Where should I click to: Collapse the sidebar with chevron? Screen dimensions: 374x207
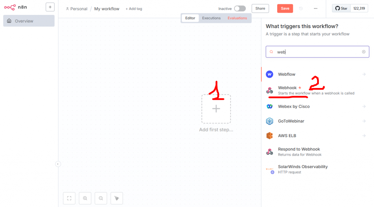click(x=58, y=164)
